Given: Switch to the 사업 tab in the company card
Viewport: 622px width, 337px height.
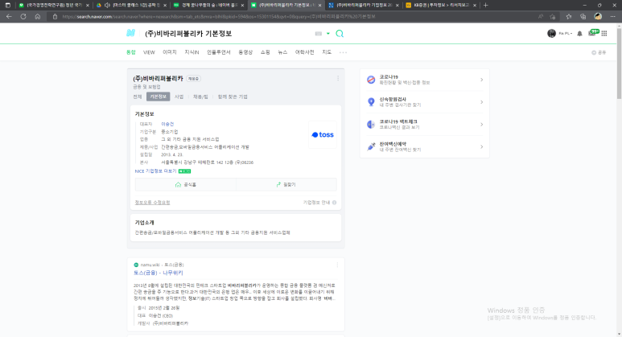Looking at the screenshot, I should click(x=179, y=97).
